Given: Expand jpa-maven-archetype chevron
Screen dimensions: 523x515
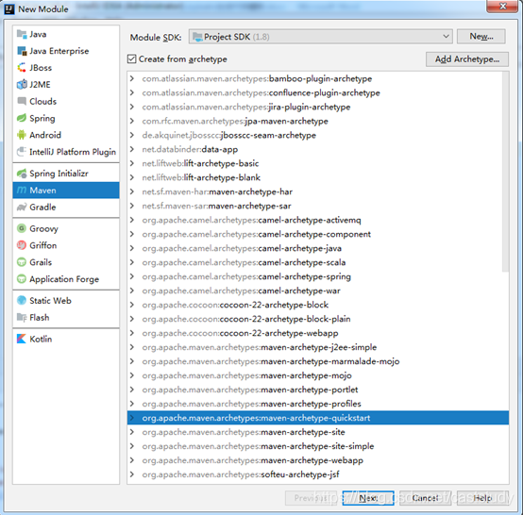Looking at the screenshot, I should (132, 121).
